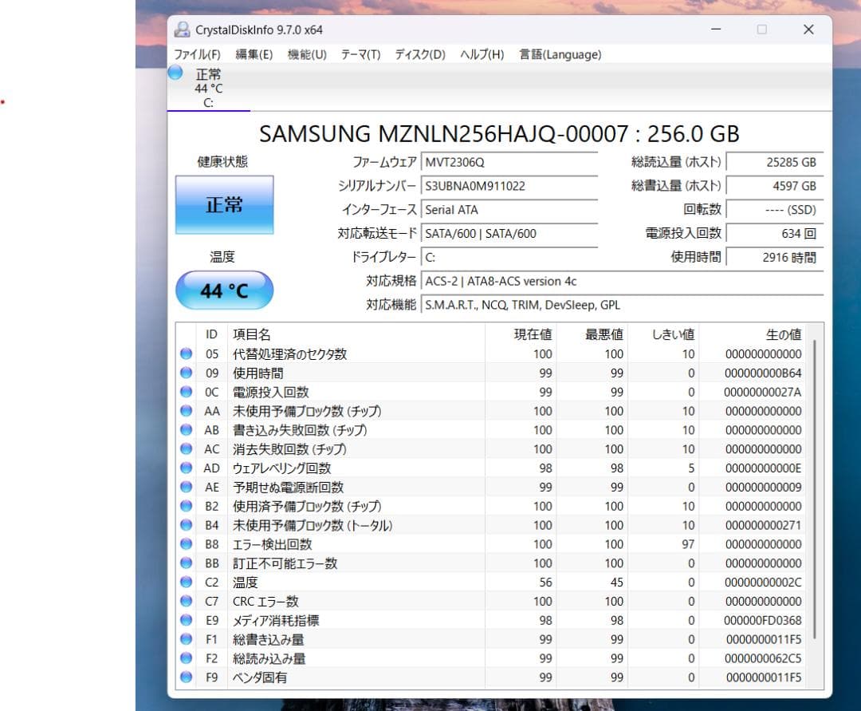
Task: Click the status dot next to ウェアレベリング回数
Action: click(x=186, y=468)
